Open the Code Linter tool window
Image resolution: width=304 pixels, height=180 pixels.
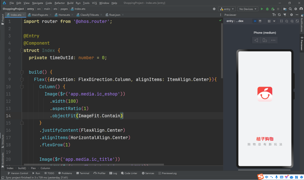(129, 173)
